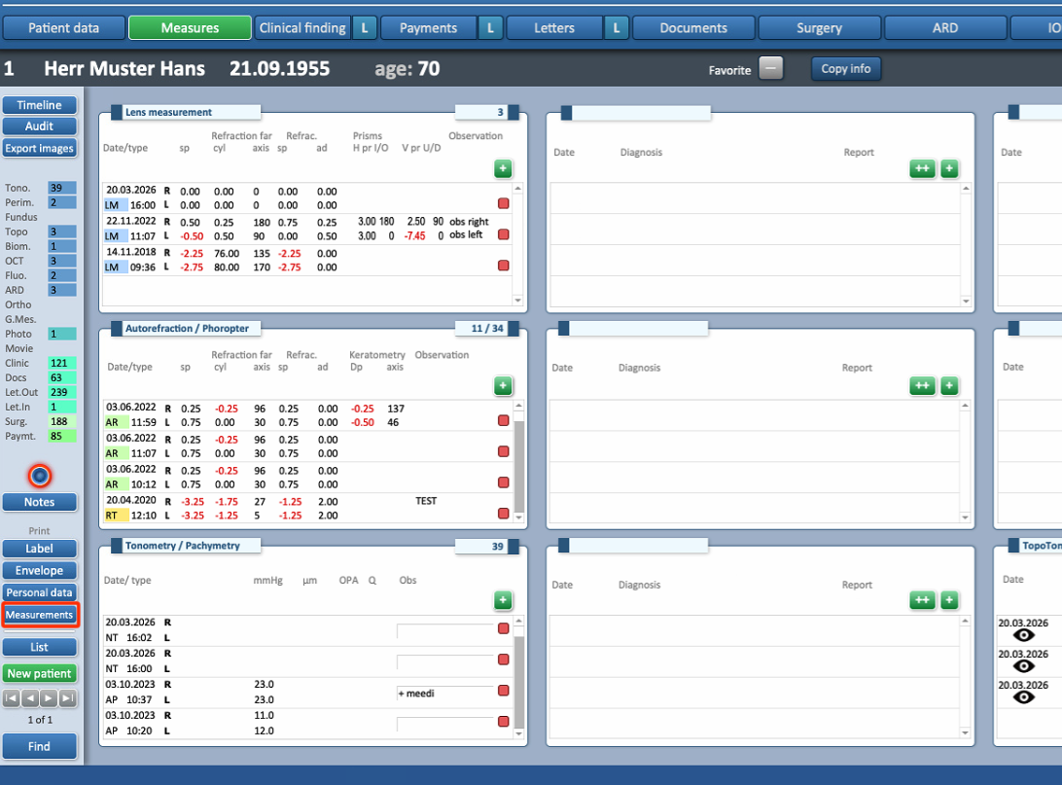Click the Autorefraction list scrollbar thumb
1062x785 pixels.
pyautogui.click(x=518, y=466)
